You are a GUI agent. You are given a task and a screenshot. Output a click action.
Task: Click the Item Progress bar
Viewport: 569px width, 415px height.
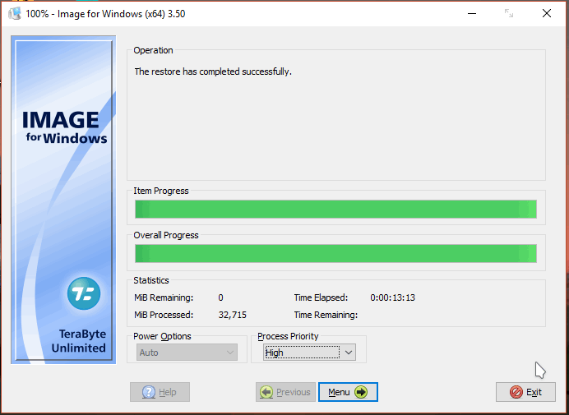(x=335, y=210)
